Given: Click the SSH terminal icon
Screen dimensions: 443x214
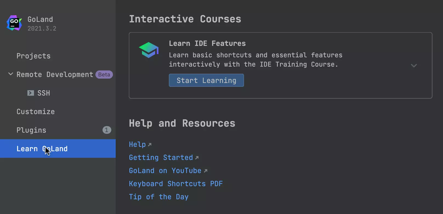Looking at the screenshot, I should [x=31, y=93].
